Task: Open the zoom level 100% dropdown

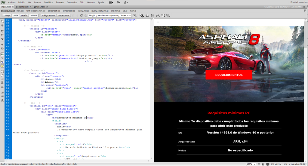Action: point(251,164)
